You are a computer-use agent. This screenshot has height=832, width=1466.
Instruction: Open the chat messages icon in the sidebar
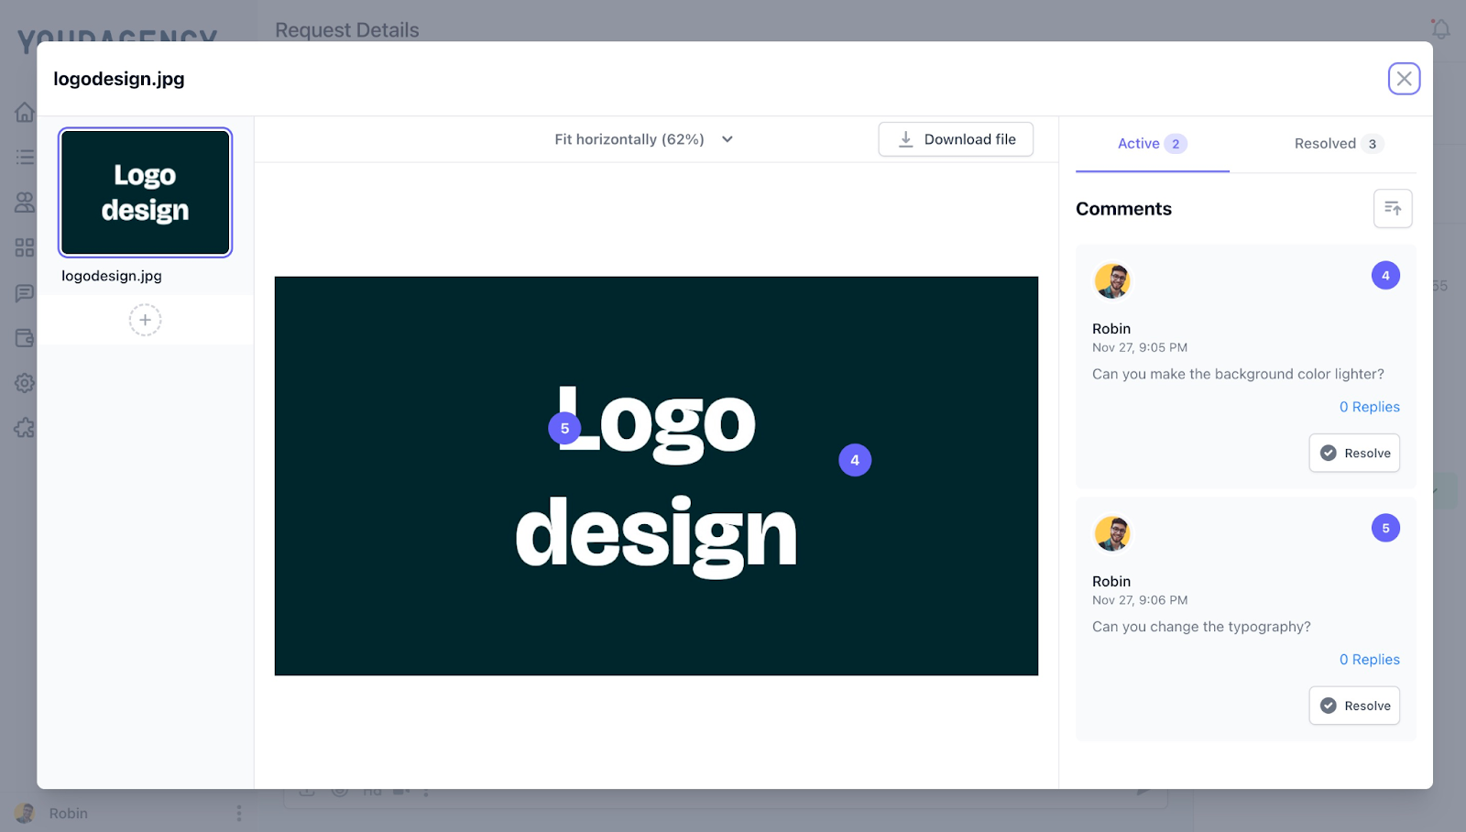click(x=25, y=292)
